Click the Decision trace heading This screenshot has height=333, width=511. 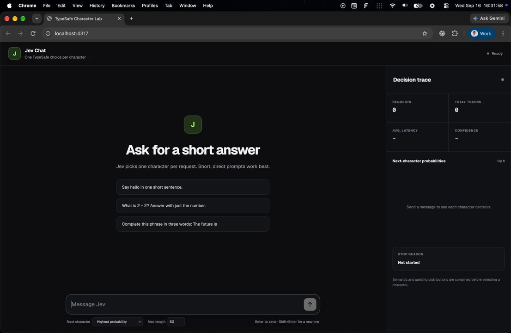pos(412,80)
